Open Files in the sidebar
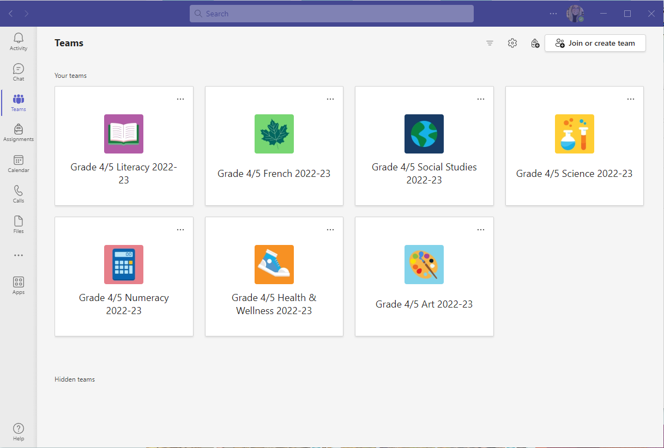664x448 pixels. pyautogui.click(x=19, y=224)
